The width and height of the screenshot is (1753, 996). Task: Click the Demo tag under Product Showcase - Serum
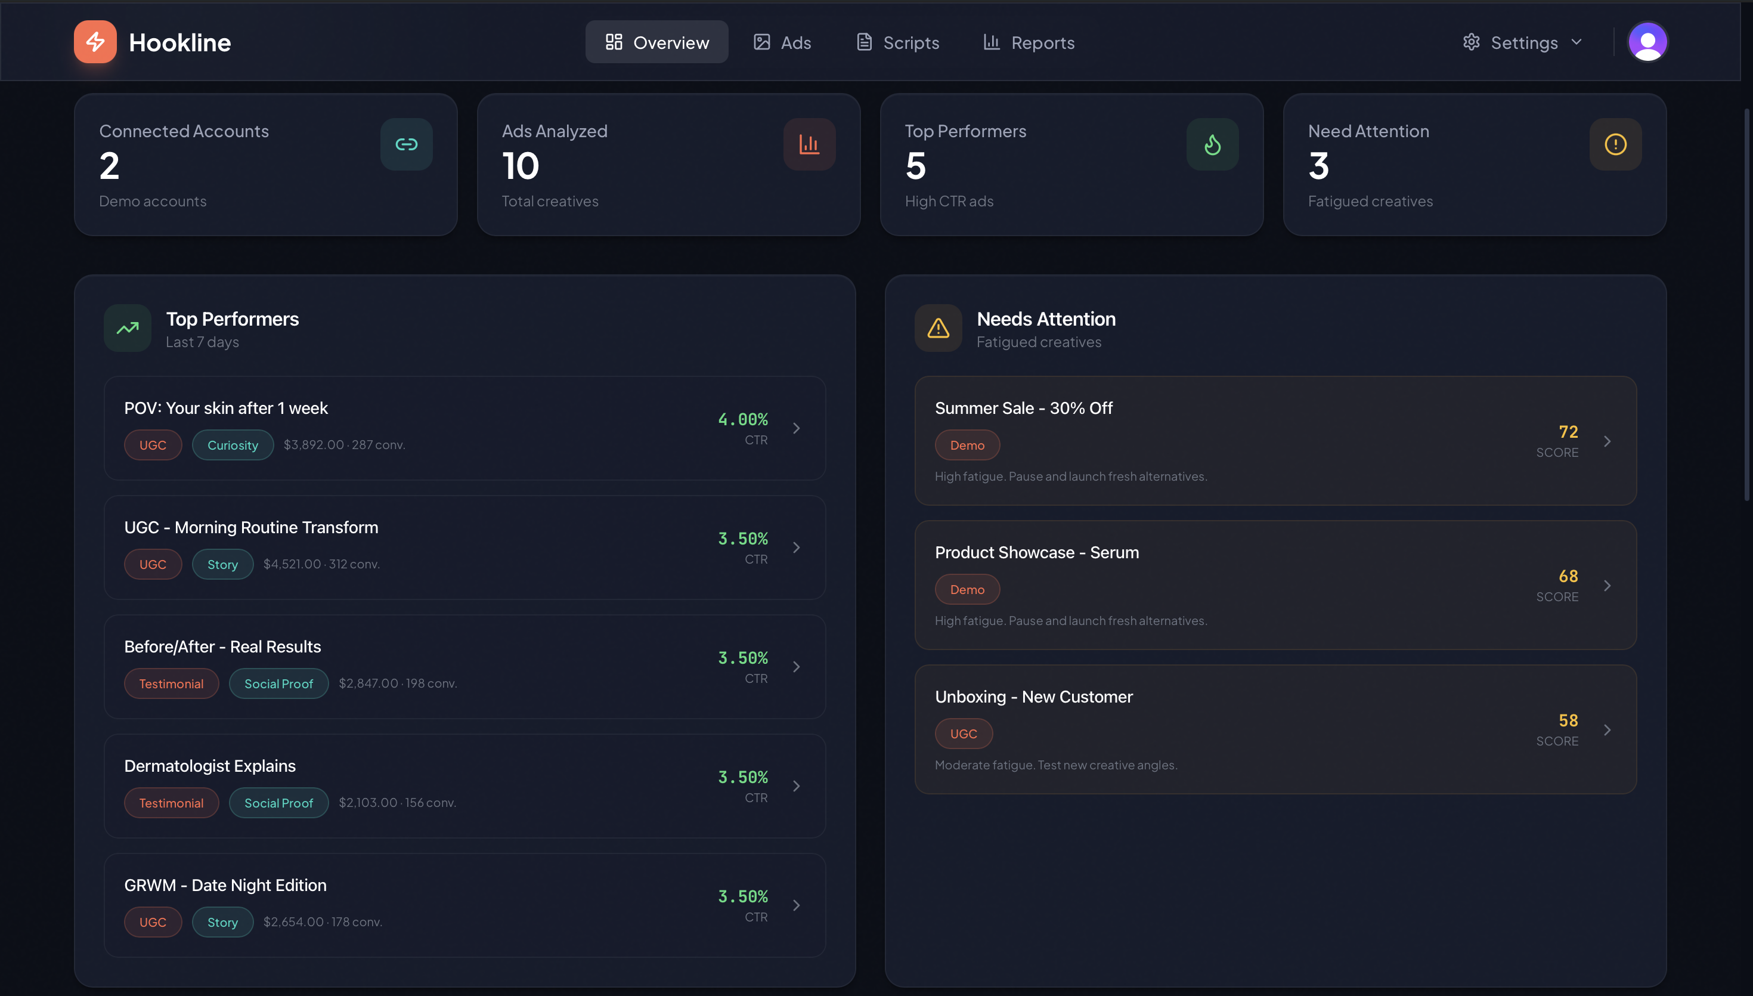[x=967, y=590]
